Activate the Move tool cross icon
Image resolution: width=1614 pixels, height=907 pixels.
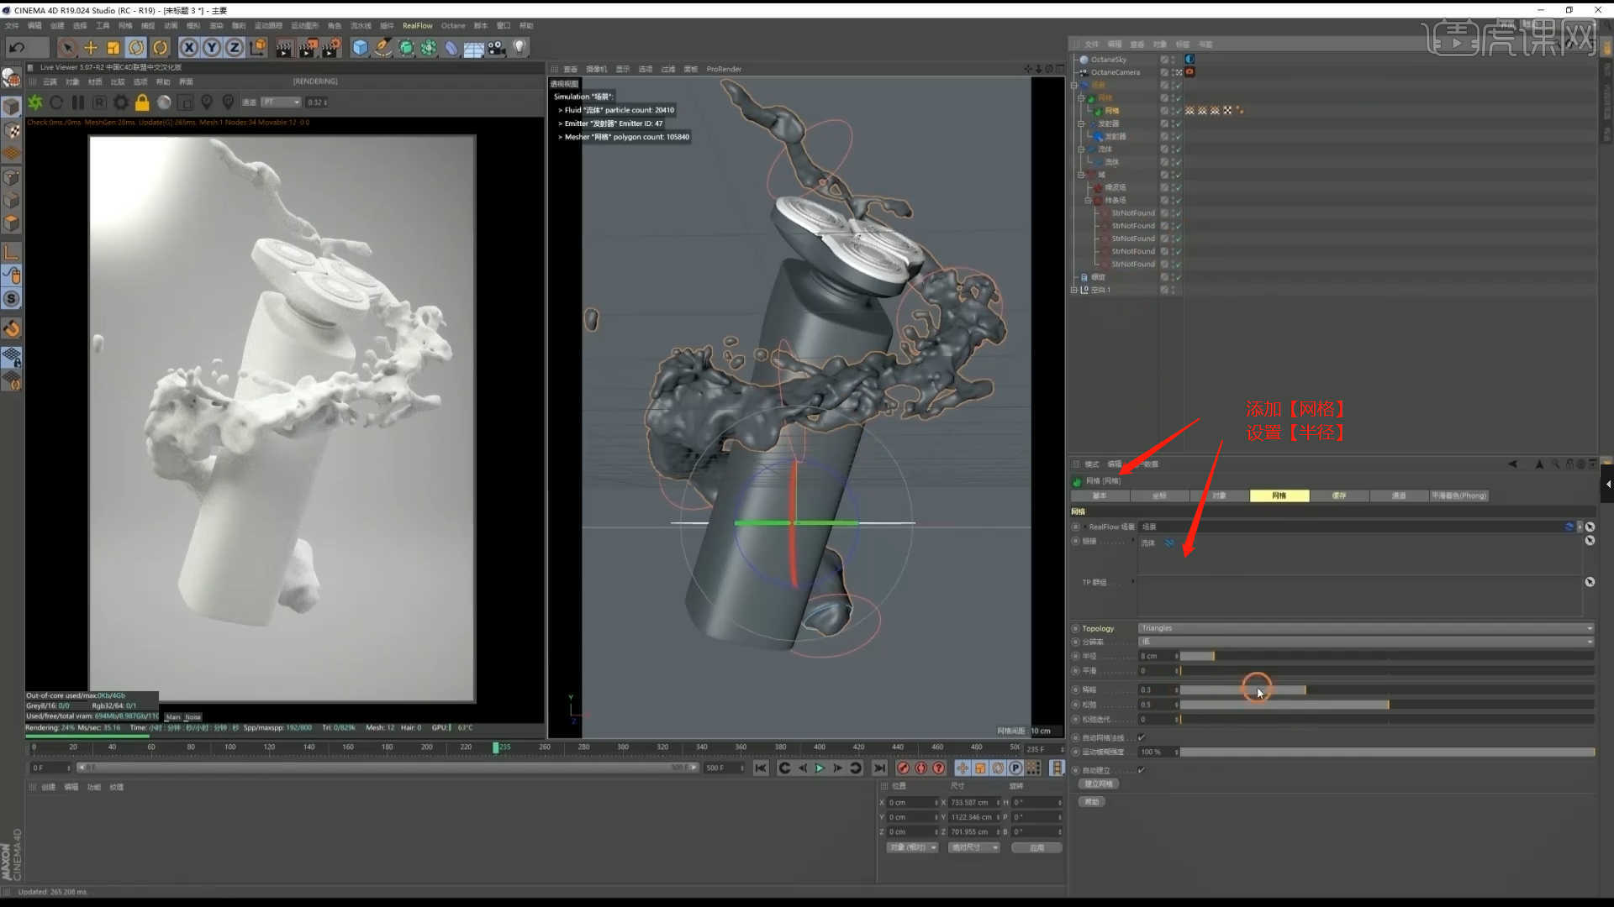[91, 48]
